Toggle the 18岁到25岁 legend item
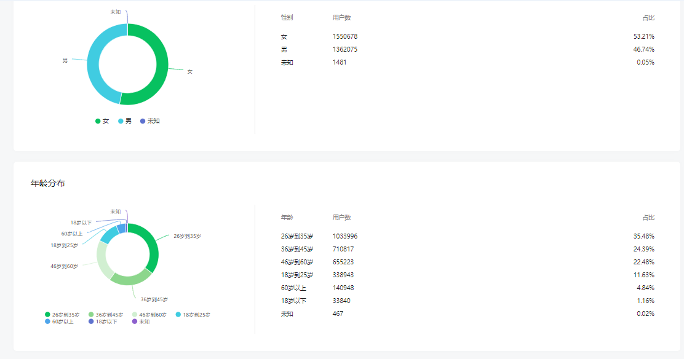684x359 pixels. (x=193, y=315)
